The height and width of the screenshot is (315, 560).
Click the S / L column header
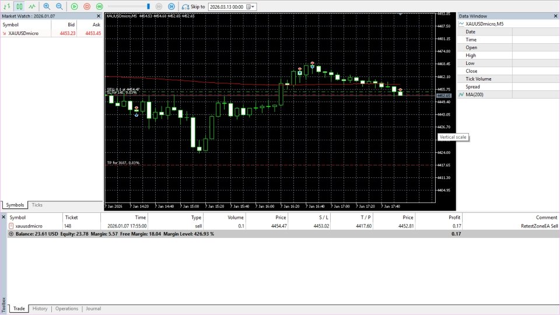(x=323, y=218)
